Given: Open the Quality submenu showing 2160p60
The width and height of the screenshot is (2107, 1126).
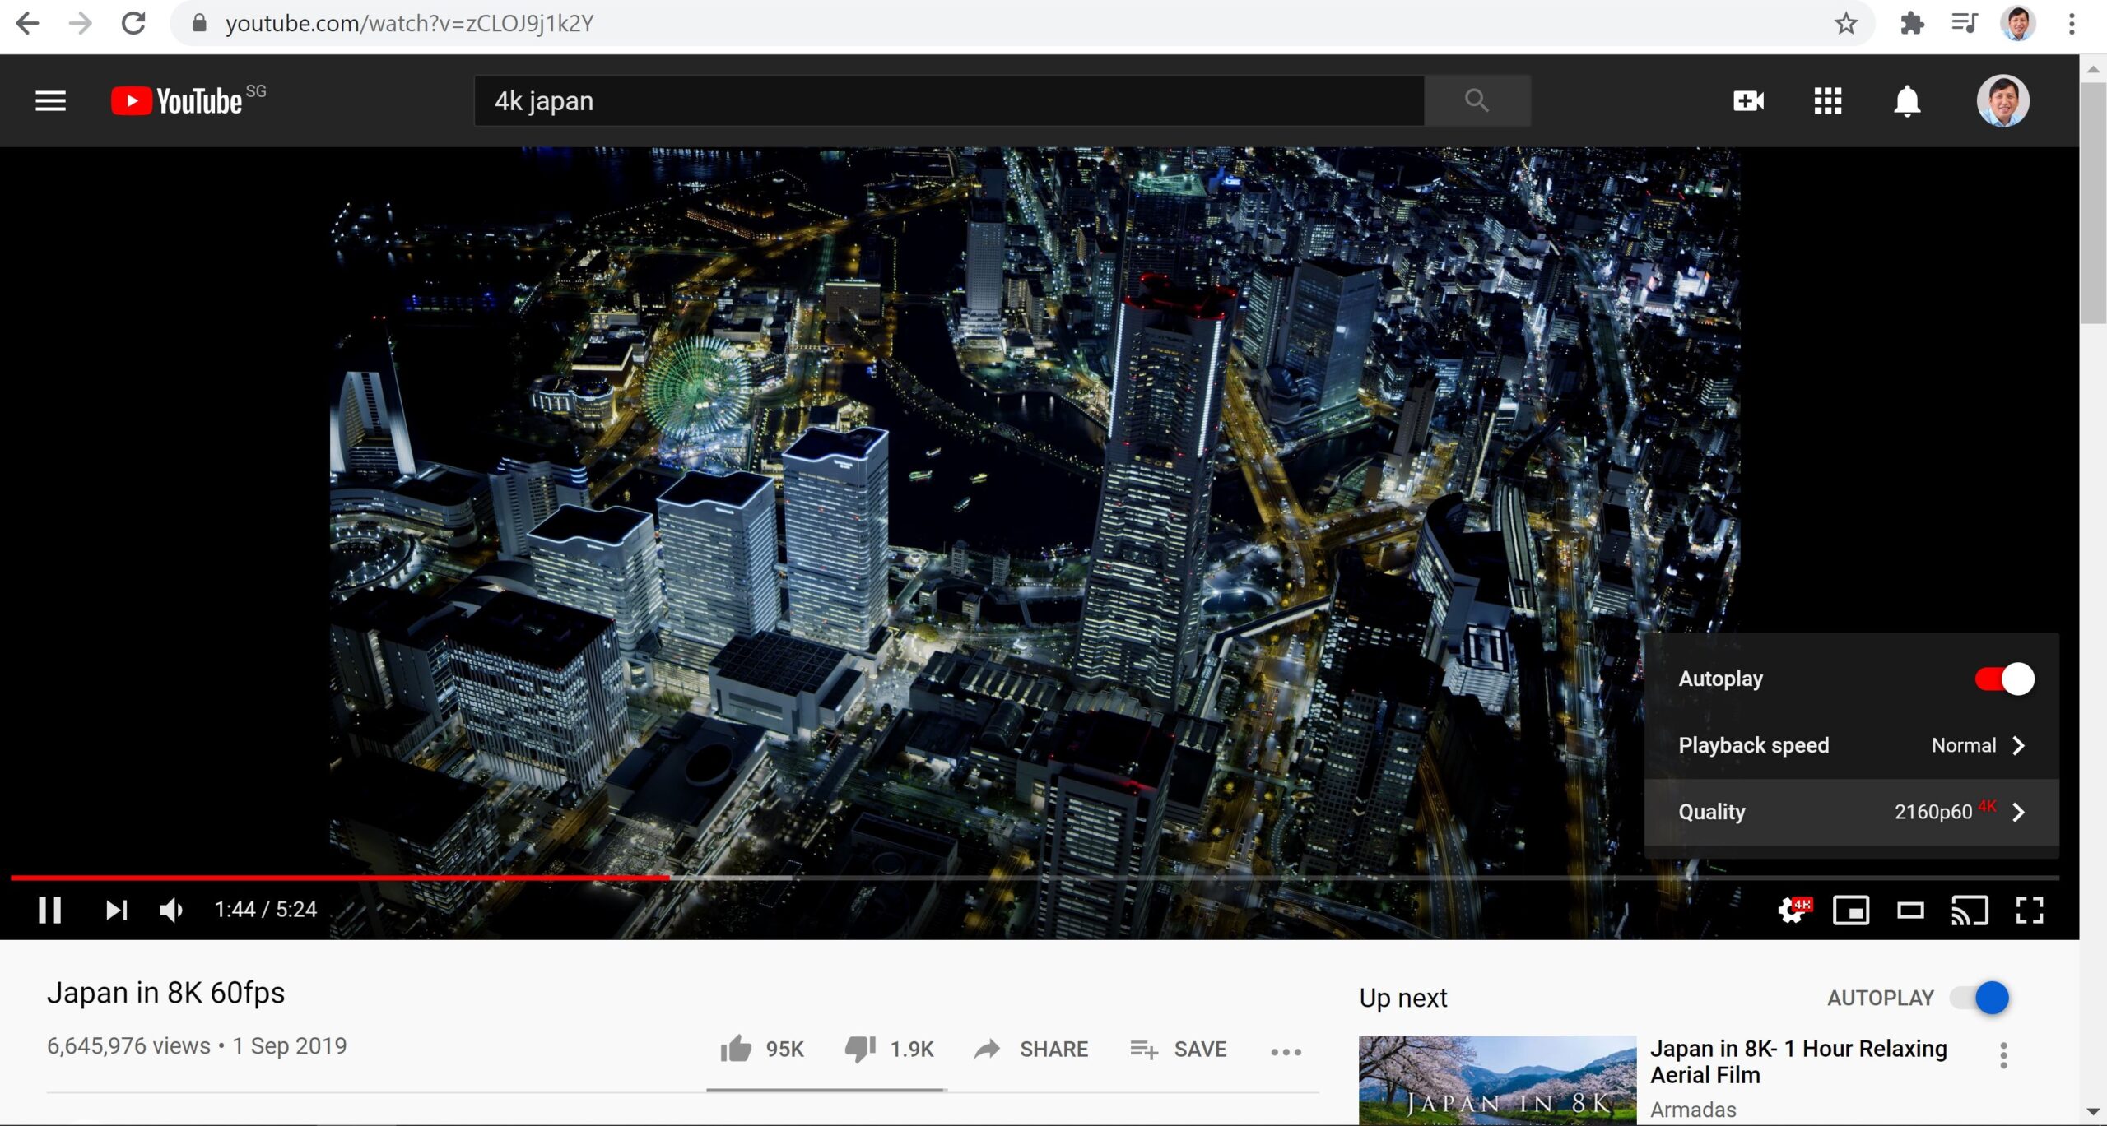Looking at the screenshot, I should point(1850,812).
